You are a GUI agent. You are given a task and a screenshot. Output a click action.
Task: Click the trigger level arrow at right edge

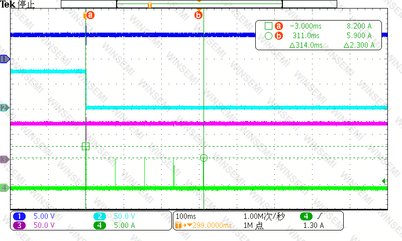384,181
